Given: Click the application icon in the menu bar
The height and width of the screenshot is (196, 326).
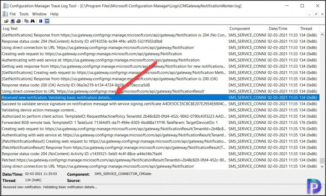Looking at the screenshot, I should pos(5,14).
